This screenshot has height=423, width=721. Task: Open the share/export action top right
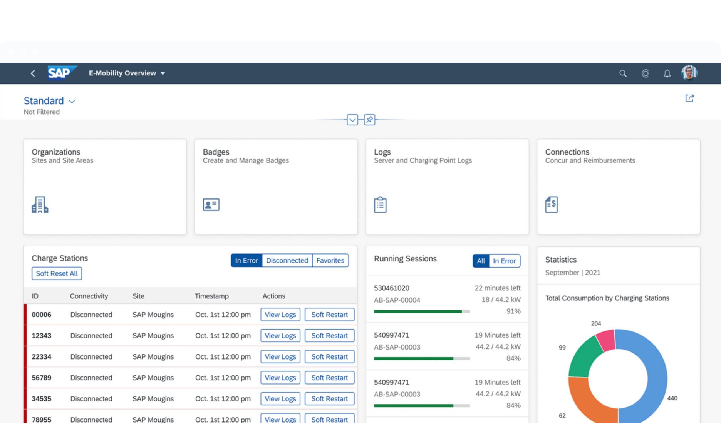pos(689,98)
